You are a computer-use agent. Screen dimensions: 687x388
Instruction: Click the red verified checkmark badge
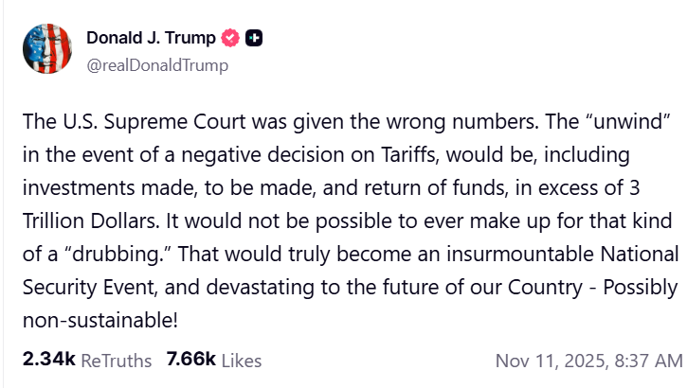(x=229, y=39)
